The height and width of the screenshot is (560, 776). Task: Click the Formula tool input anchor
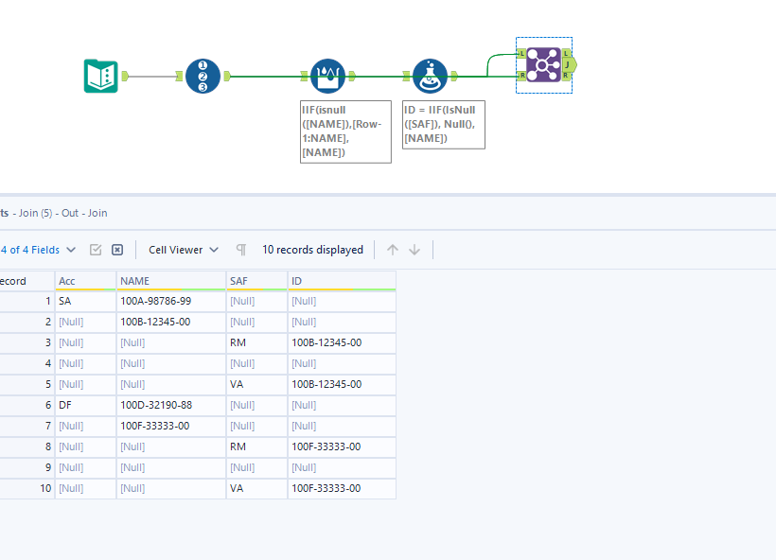pos(406,76)
